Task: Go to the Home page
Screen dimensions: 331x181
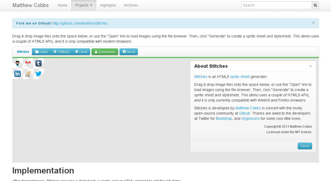Action: 63,5
